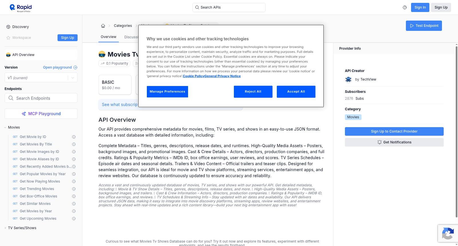Select Get Similar Movies endpoint

coord(35,204)
